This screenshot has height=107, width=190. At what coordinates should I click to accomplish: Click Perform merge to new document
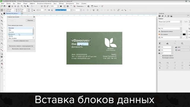tap(21, 46)
